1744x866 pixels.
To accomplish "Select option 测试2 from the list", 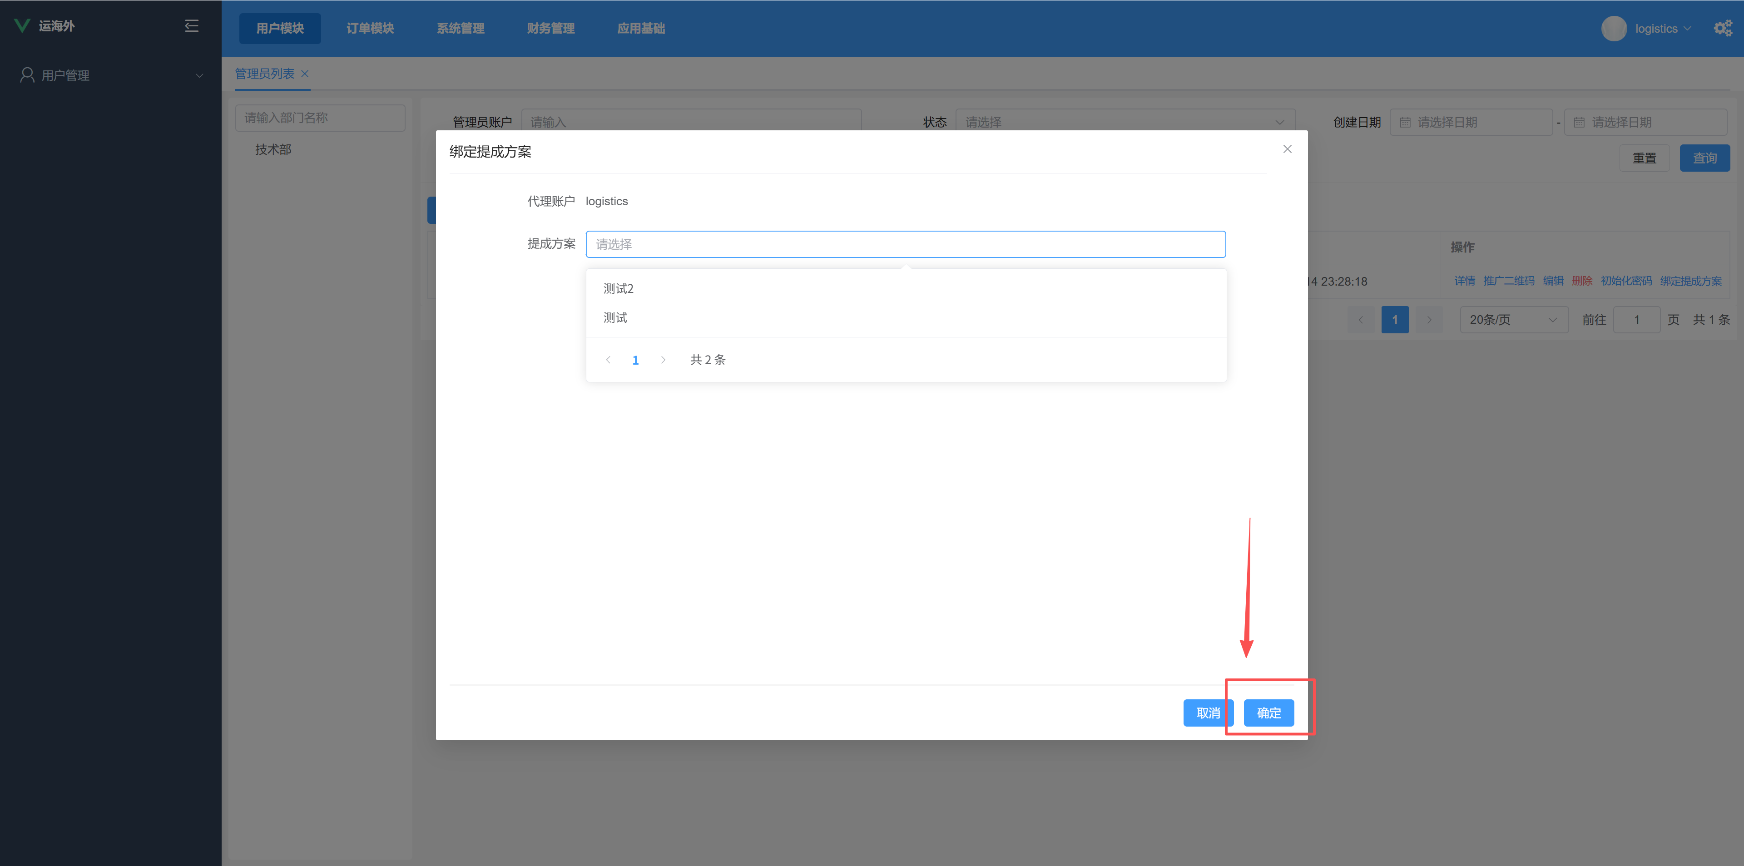I will pyautogui.click(x=618, y=289).
